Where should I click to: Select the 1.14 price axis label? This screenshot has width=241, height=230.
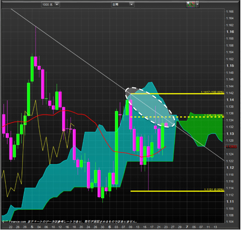230,100
